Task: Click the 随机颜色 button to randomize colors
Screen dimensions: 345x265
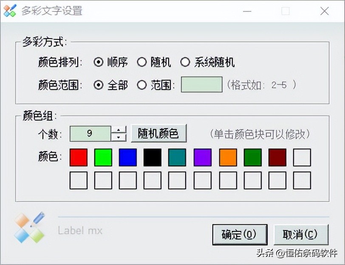Action: [x=159, y=132]
